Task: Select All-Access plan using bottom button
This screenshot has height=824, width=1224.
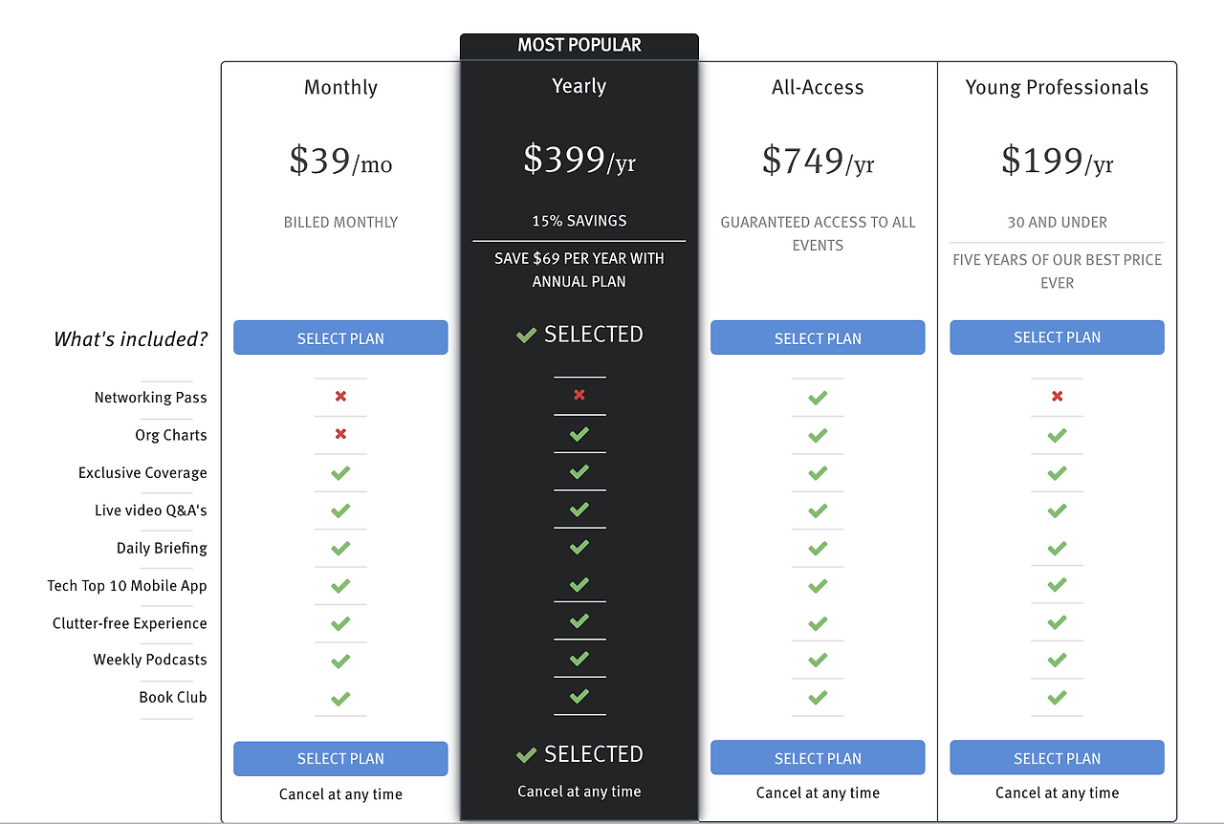Action: (x=818, y=757)
